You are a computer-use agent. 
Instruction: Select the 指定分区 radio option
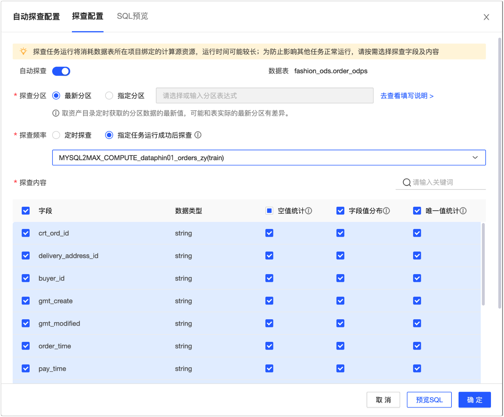tap(109, 96)
